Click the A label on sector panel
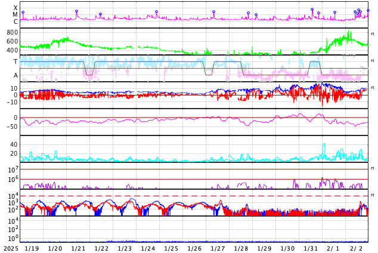The height and width of the screenshot is (253, 378). click(16, 76)
